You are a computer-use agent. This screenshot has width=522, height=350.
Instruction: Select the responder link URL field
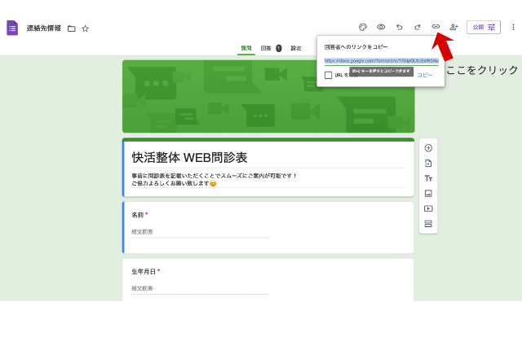381,61
